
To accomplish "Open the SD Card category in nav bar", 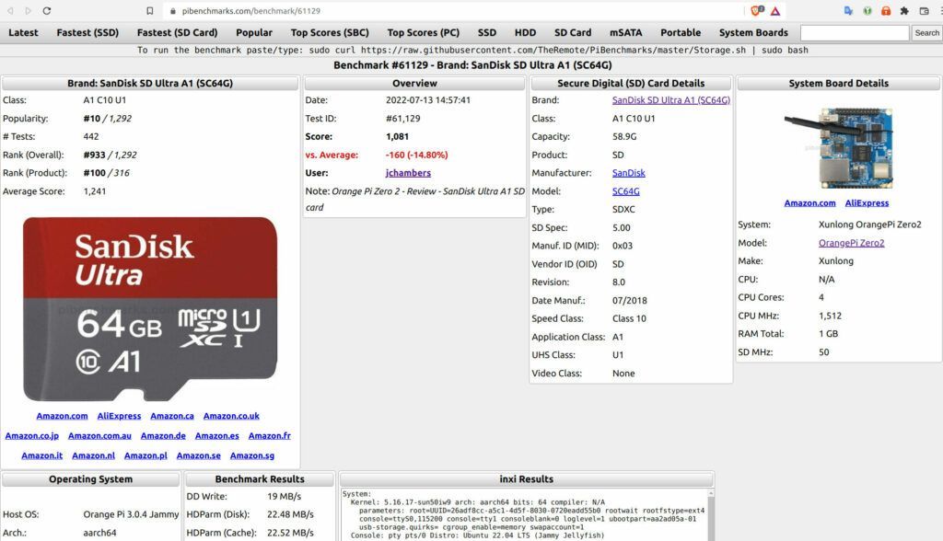I will (573, 32).
